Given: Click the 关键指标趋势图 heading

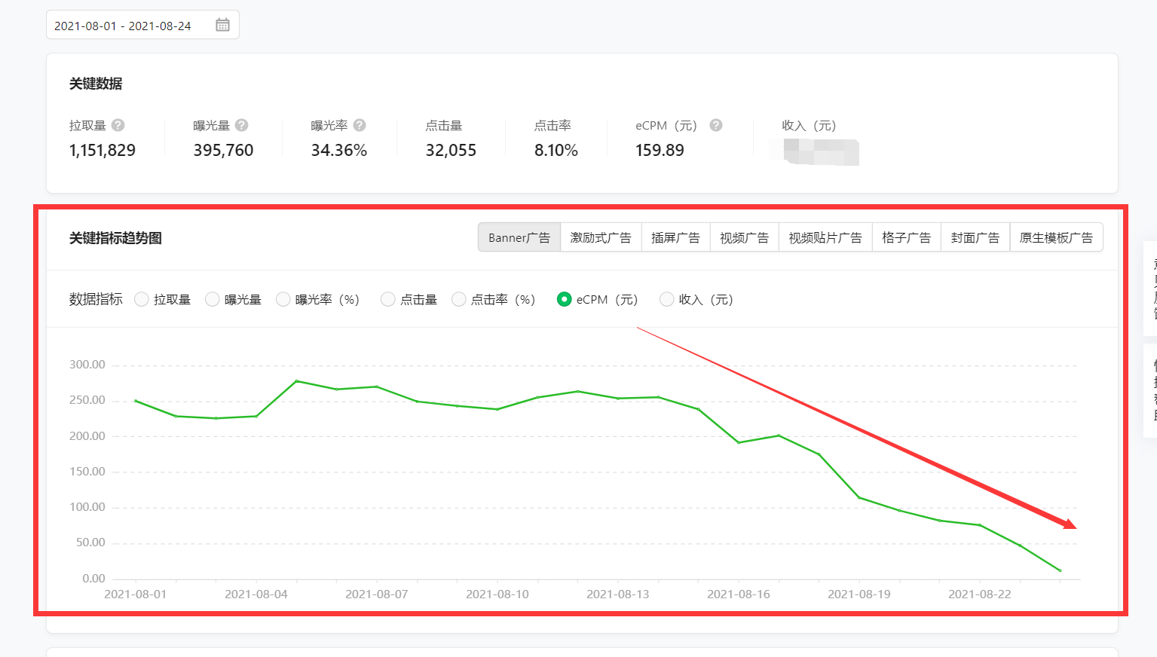Looking at the screenshot, I should tap(115, 238).
